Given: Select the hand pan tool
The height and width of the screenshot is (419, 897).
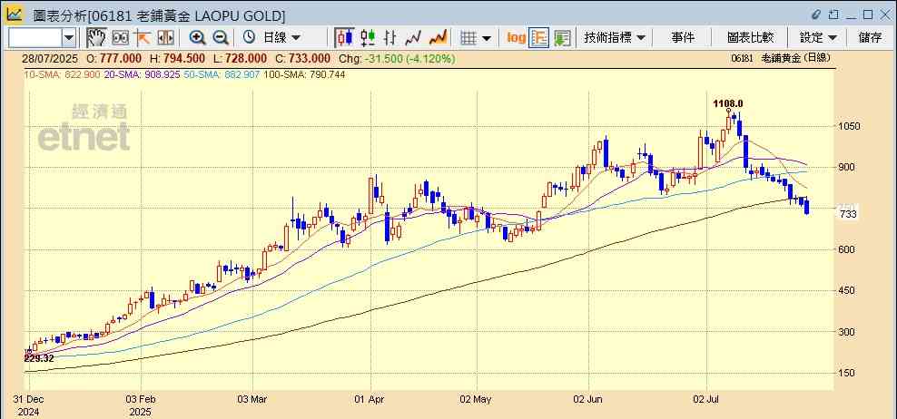Looking at the screenshot, I should (x=96, y=38).
